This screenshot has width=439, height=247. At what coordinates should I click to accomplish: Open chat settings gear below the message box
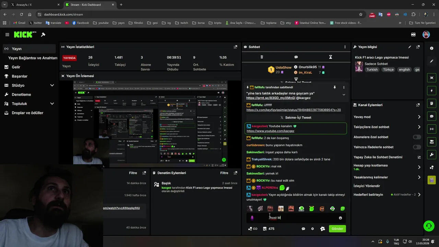312,229
